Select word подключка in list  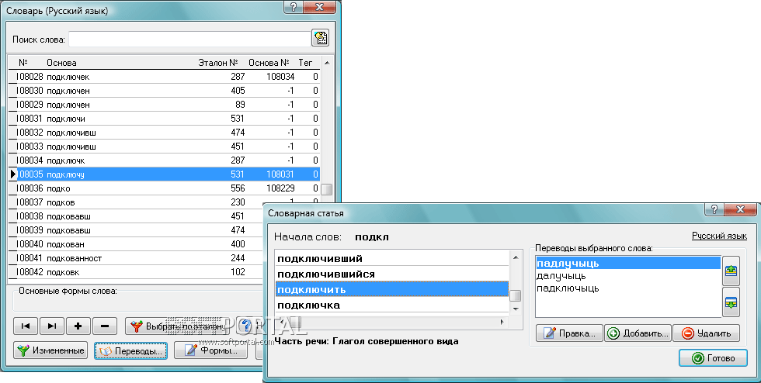pos(392,305)
